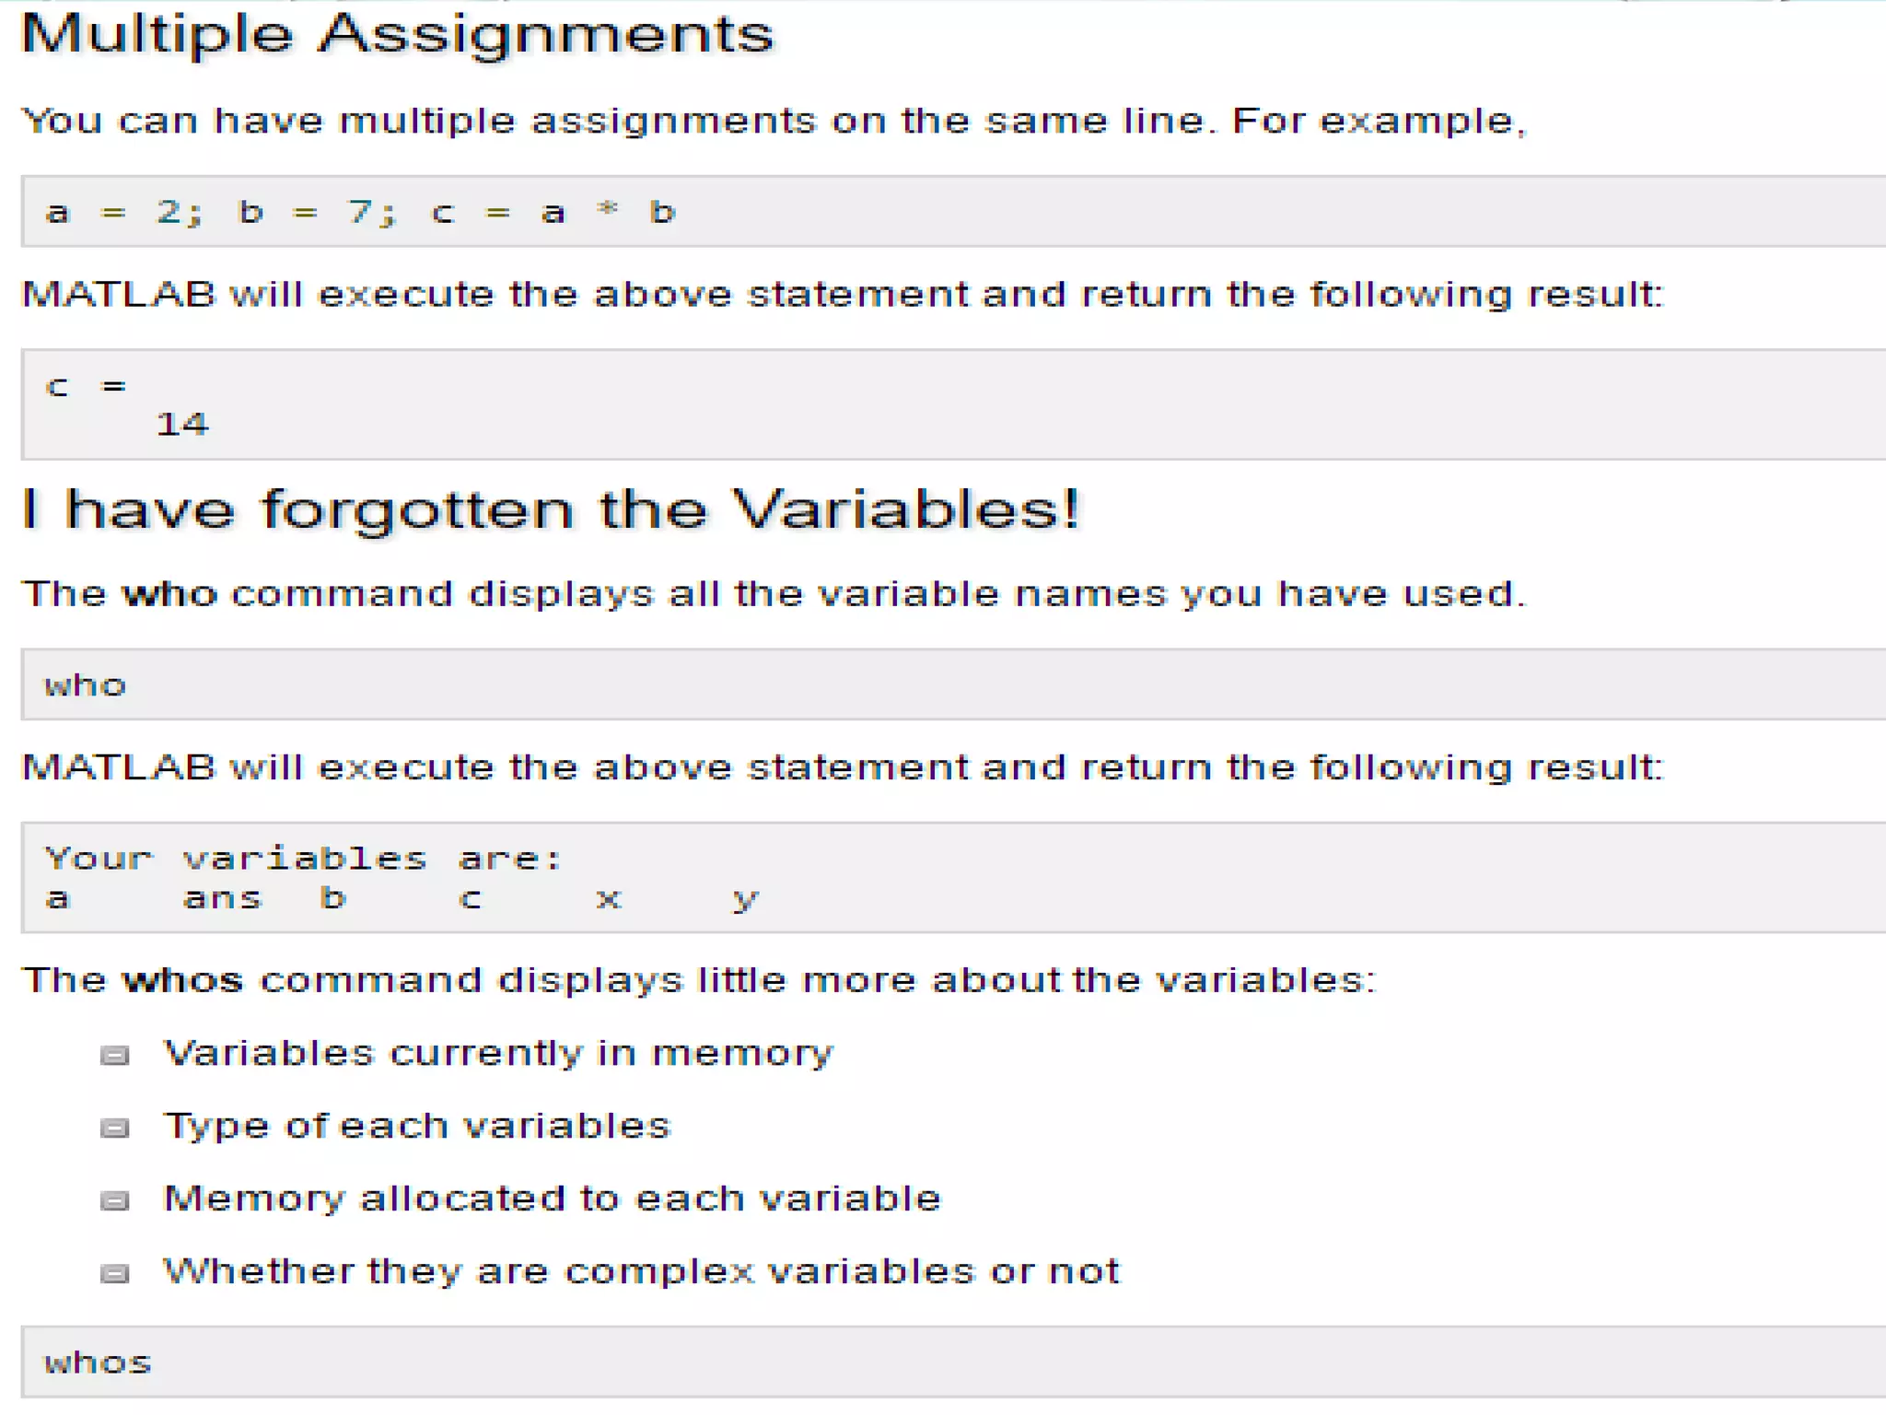Screen dimensions: 1886x1415
Task: Click the ans variable in the output
Action: 223,898
